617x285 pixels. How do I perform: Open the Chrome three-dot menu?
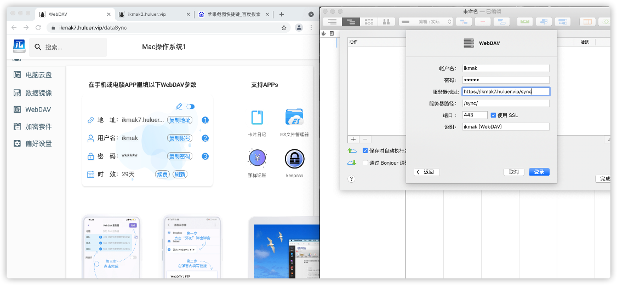point(311,27)
